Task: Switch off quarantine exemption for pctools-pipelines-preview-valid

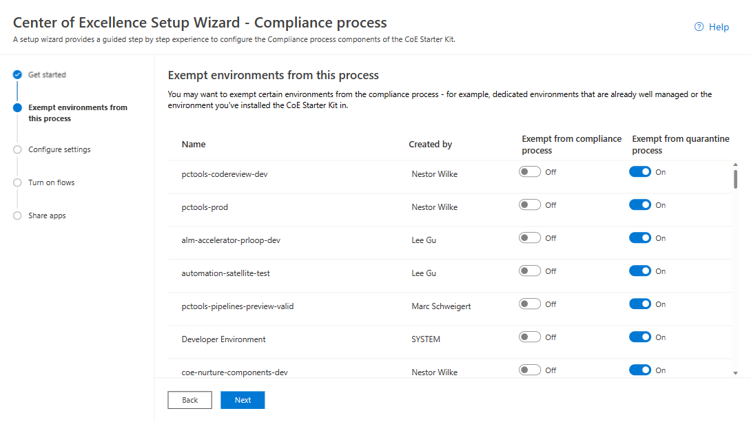Action: tap(640, 304)
